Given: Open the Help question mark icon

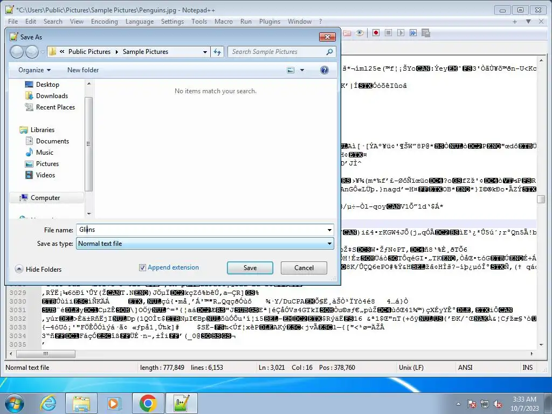Looking at the screenshot, I should 324,70.
